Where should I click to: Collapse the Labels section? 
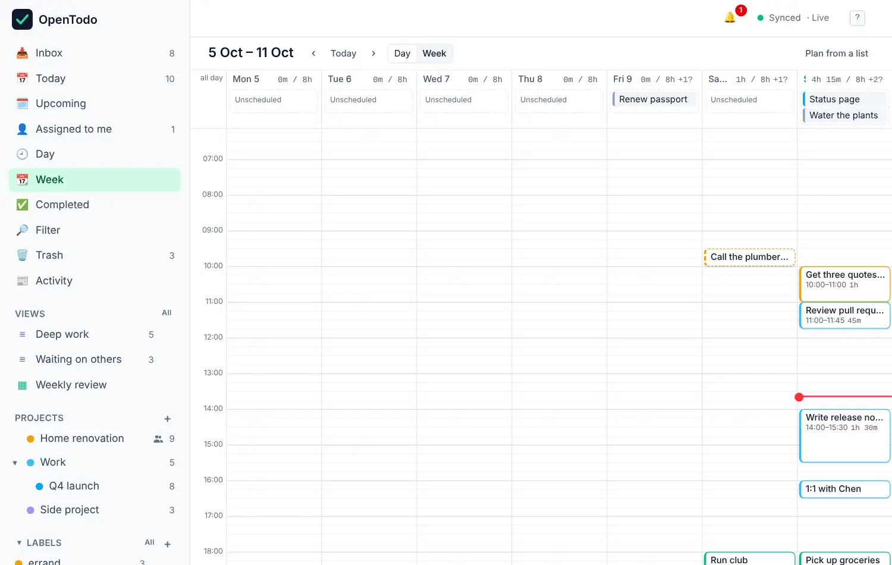[19, 543]
